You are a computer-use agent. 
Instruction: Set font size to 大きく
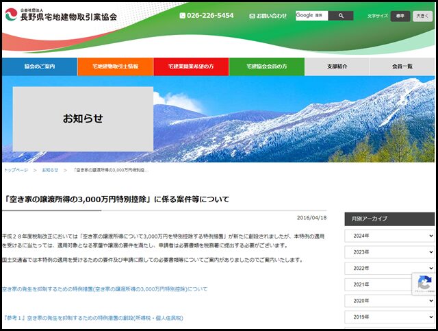tap(423, 16)
